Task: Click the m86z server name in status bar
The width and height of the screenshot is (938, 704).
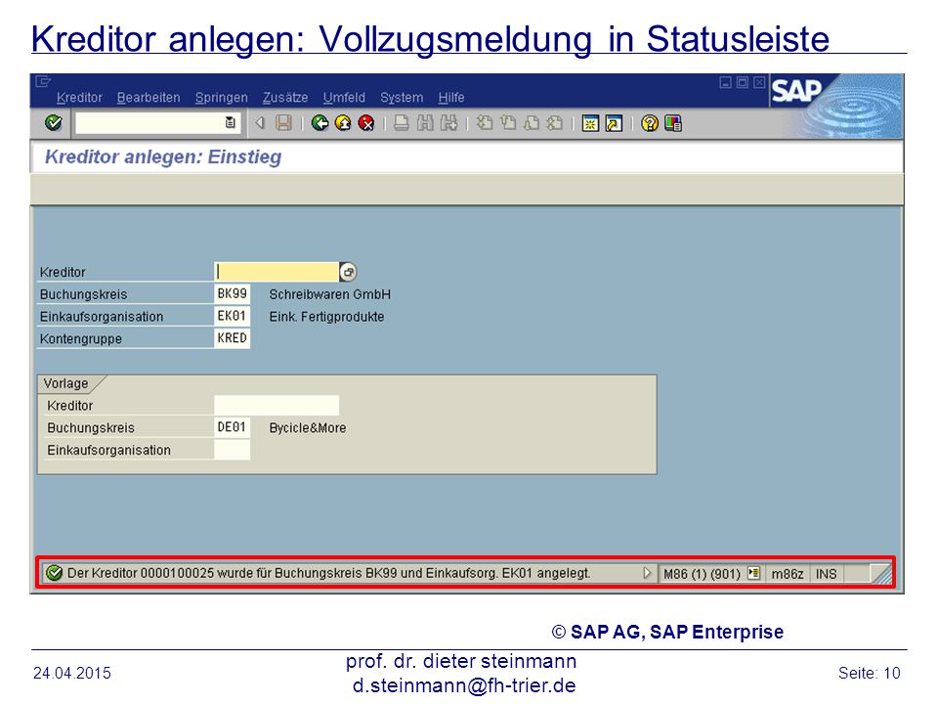Action: pyautogui.click(x=788, y=574)
